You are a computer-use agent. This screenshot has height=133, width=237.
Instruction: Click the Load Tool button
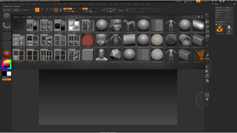click(219, 8)
